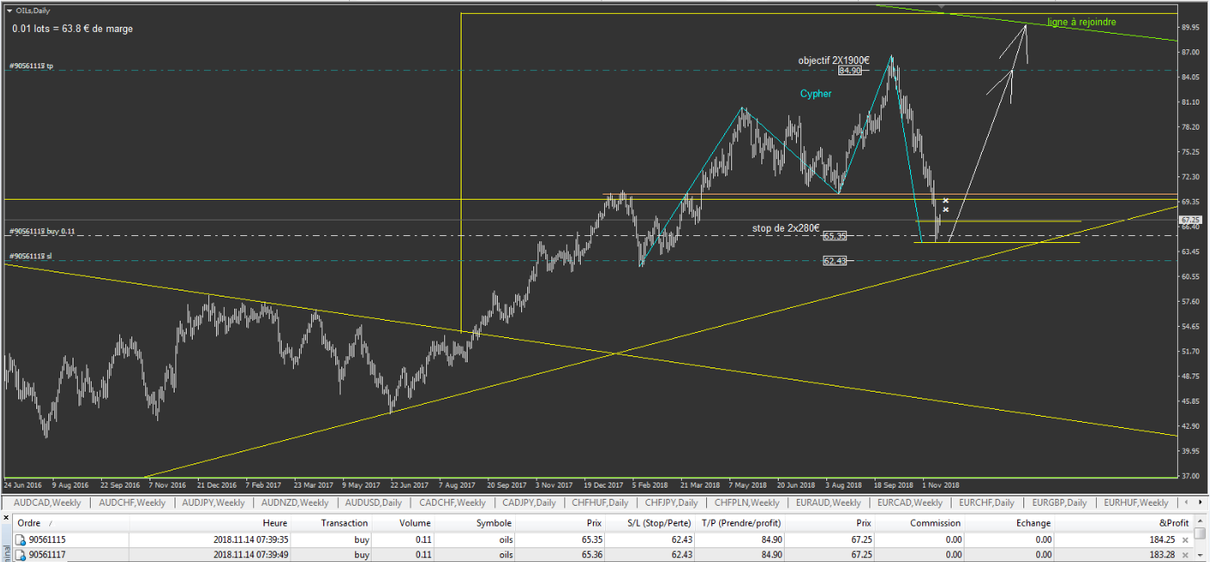Click the time 2018.11.14 07:39:49 cell
The width and height of the screenshot is (1210, 562).
252,554
